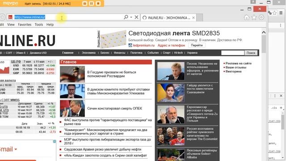This screenshot has width=286, height=161.
Task: Open the Главное navigation item
Action: pyautogui.click(x=67, y=53)
